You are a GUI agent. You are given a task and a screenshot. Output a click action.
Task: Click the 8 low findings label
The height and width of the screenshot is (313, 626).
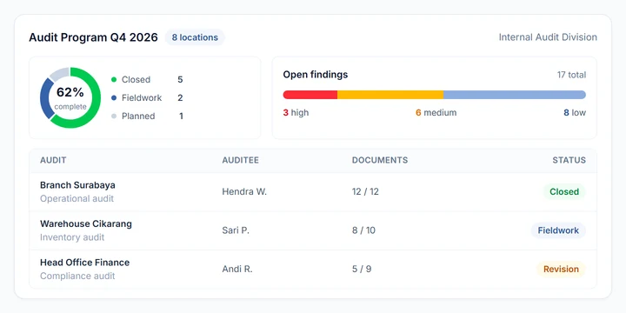coord(575,112)
